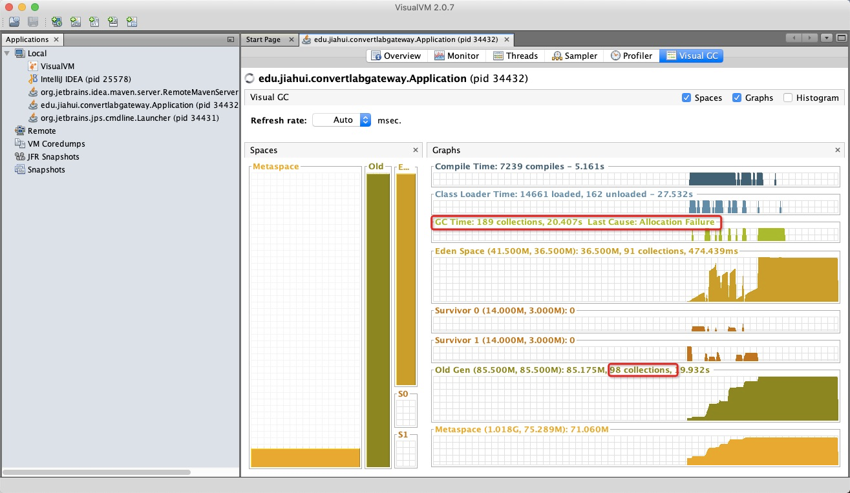Select IntelliJ IDEA (pid 25578) tree row
This screenshot has width=850, height=493.
86,79
